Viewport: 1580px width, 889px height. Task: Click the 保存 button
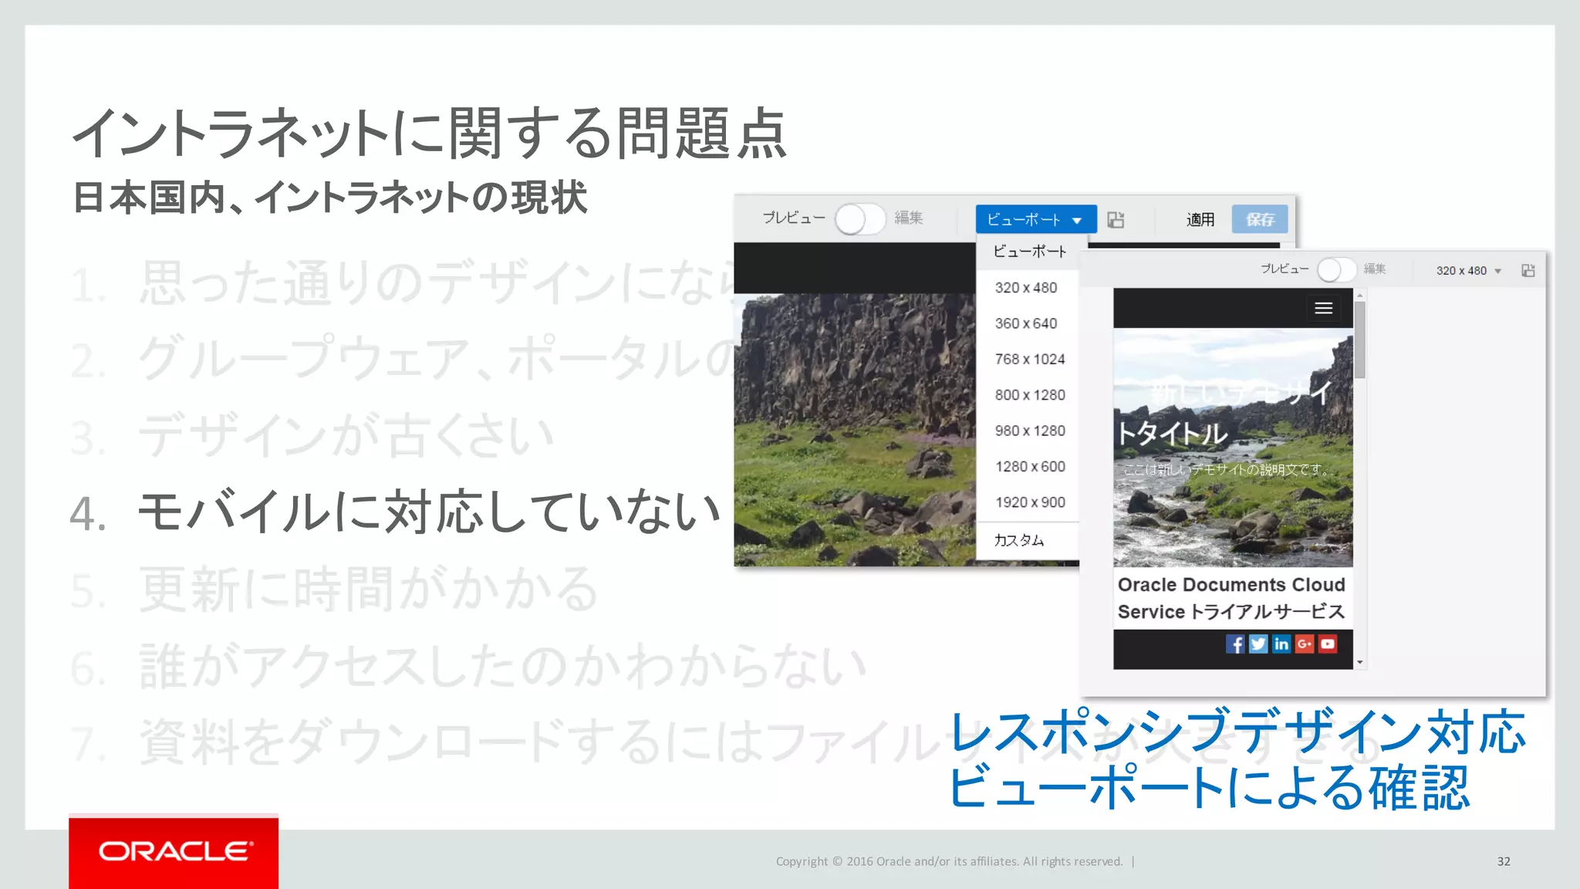point(1260,219)
